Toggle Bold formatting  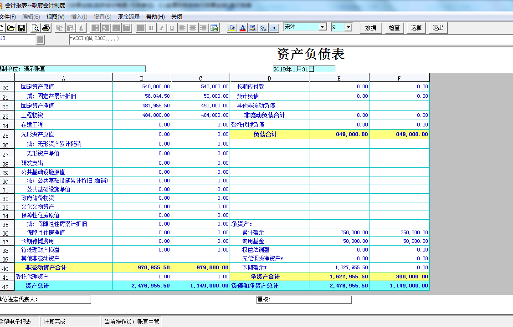tap(151, 28)
